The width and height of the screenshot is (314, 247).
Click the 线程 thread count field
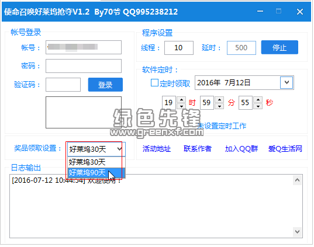point(179,48)
